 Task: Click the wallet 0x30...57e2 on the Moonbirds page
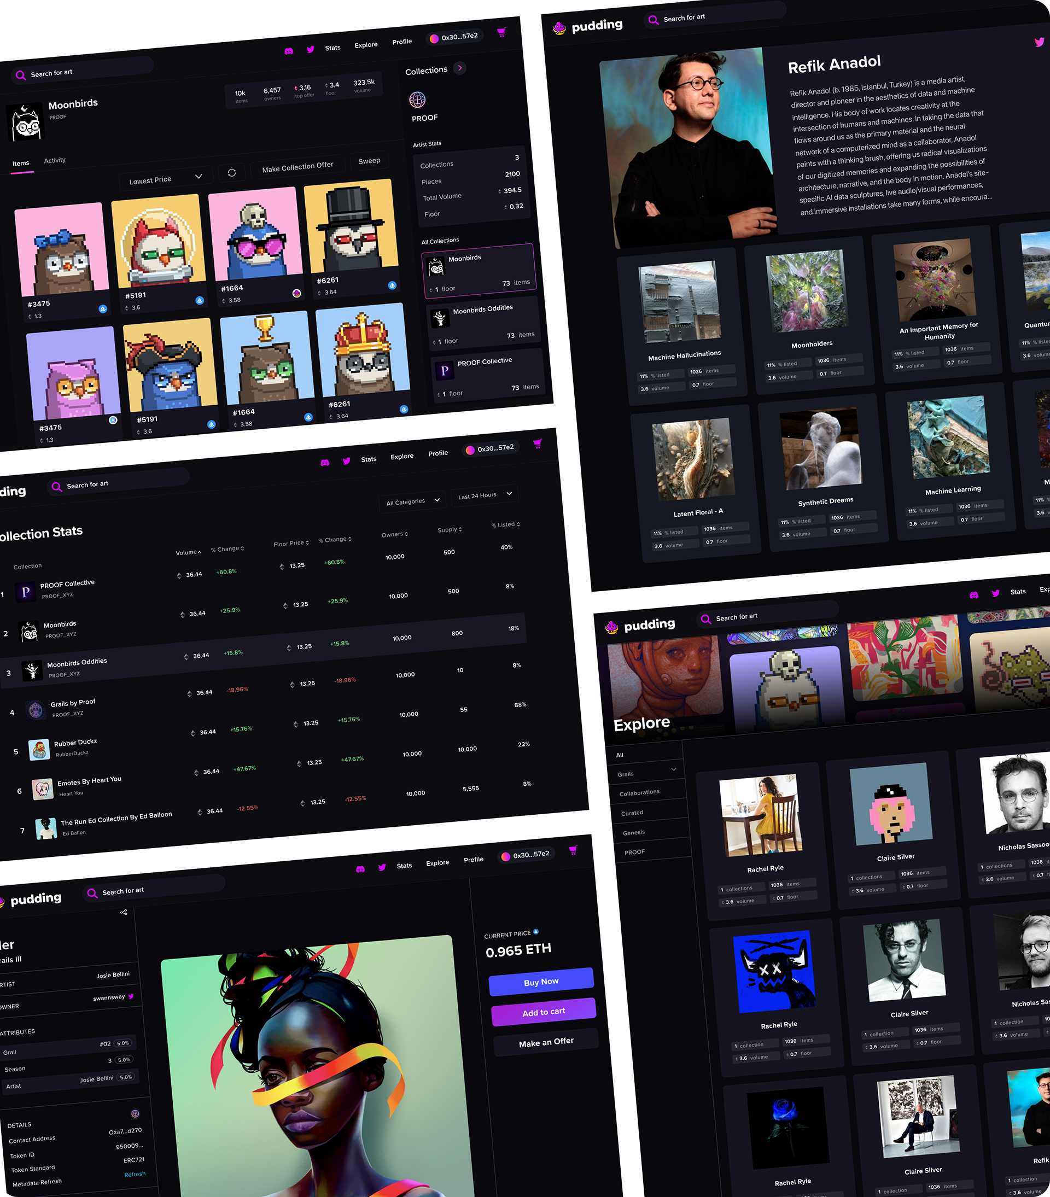454,37
